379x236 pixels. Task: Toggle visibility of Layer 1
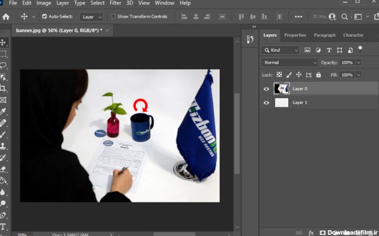click(266, 103)
